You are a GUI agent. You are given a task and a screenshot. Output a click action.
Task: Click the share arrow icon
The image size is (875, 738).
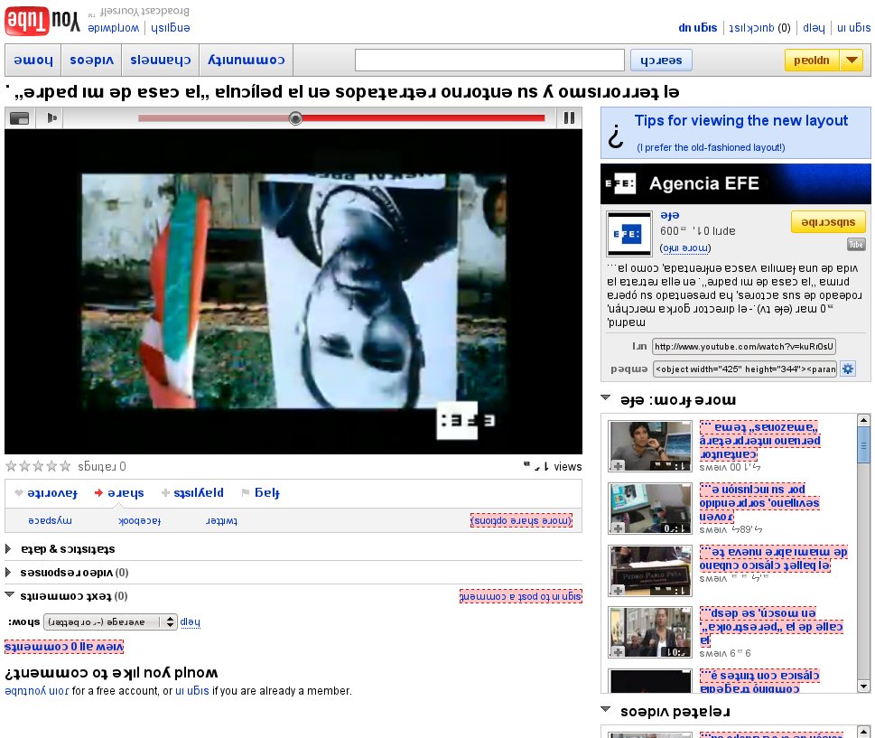[x=98, y=493]
